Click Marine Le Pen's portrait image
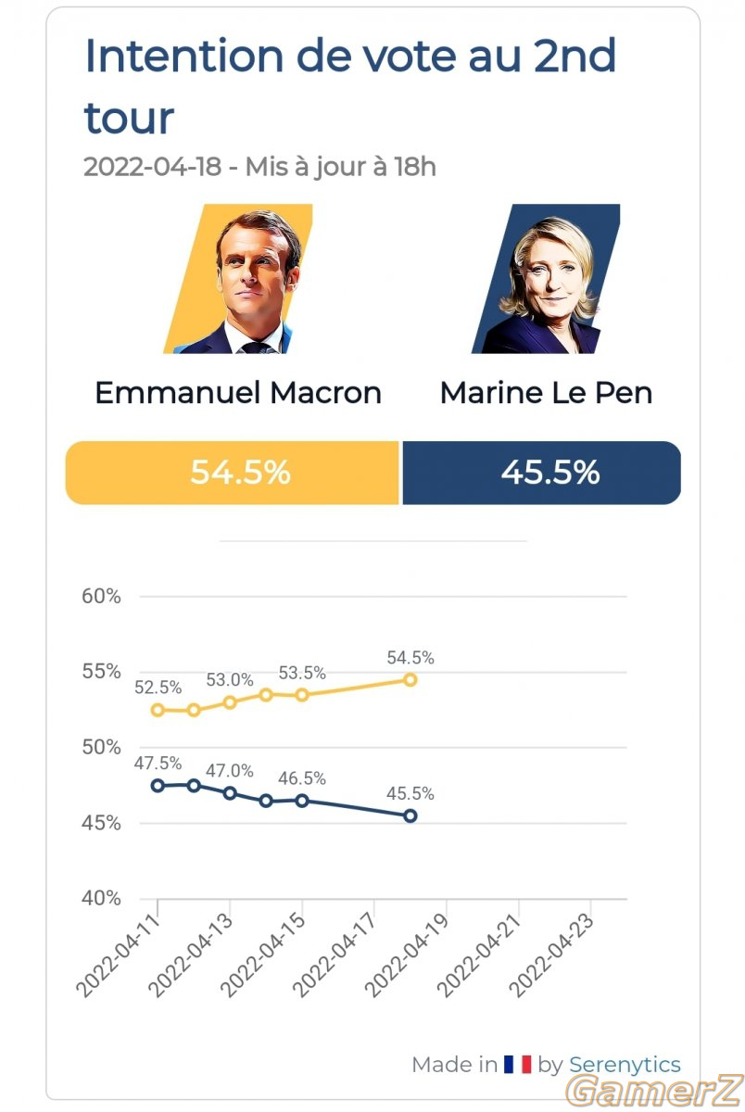 click(546, 279)
